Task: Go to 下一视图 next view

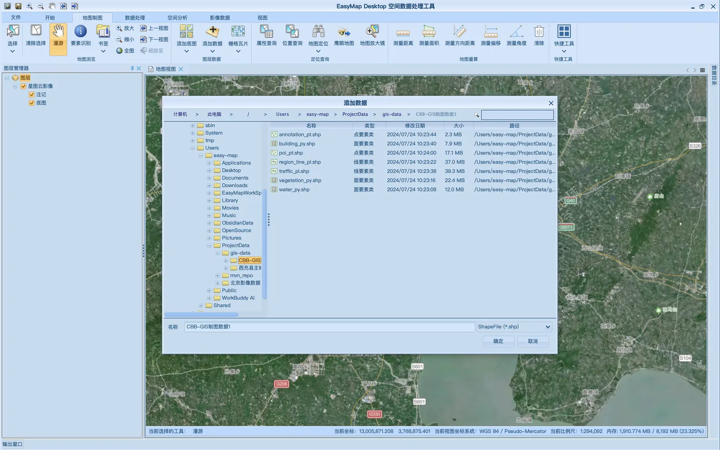Action: (154, 39)
